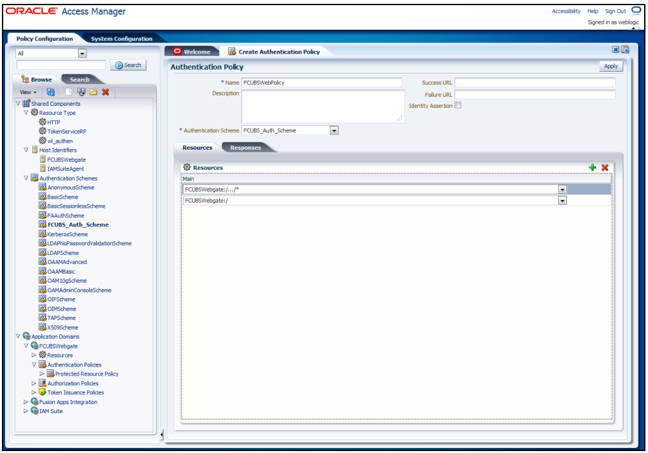The image size is (648, 453).
Task: Collapse the Shared Components tree node
Action: point(18,103)
